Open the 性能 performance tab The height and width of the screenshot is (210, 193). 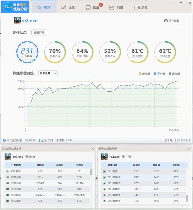click(68, 7)
